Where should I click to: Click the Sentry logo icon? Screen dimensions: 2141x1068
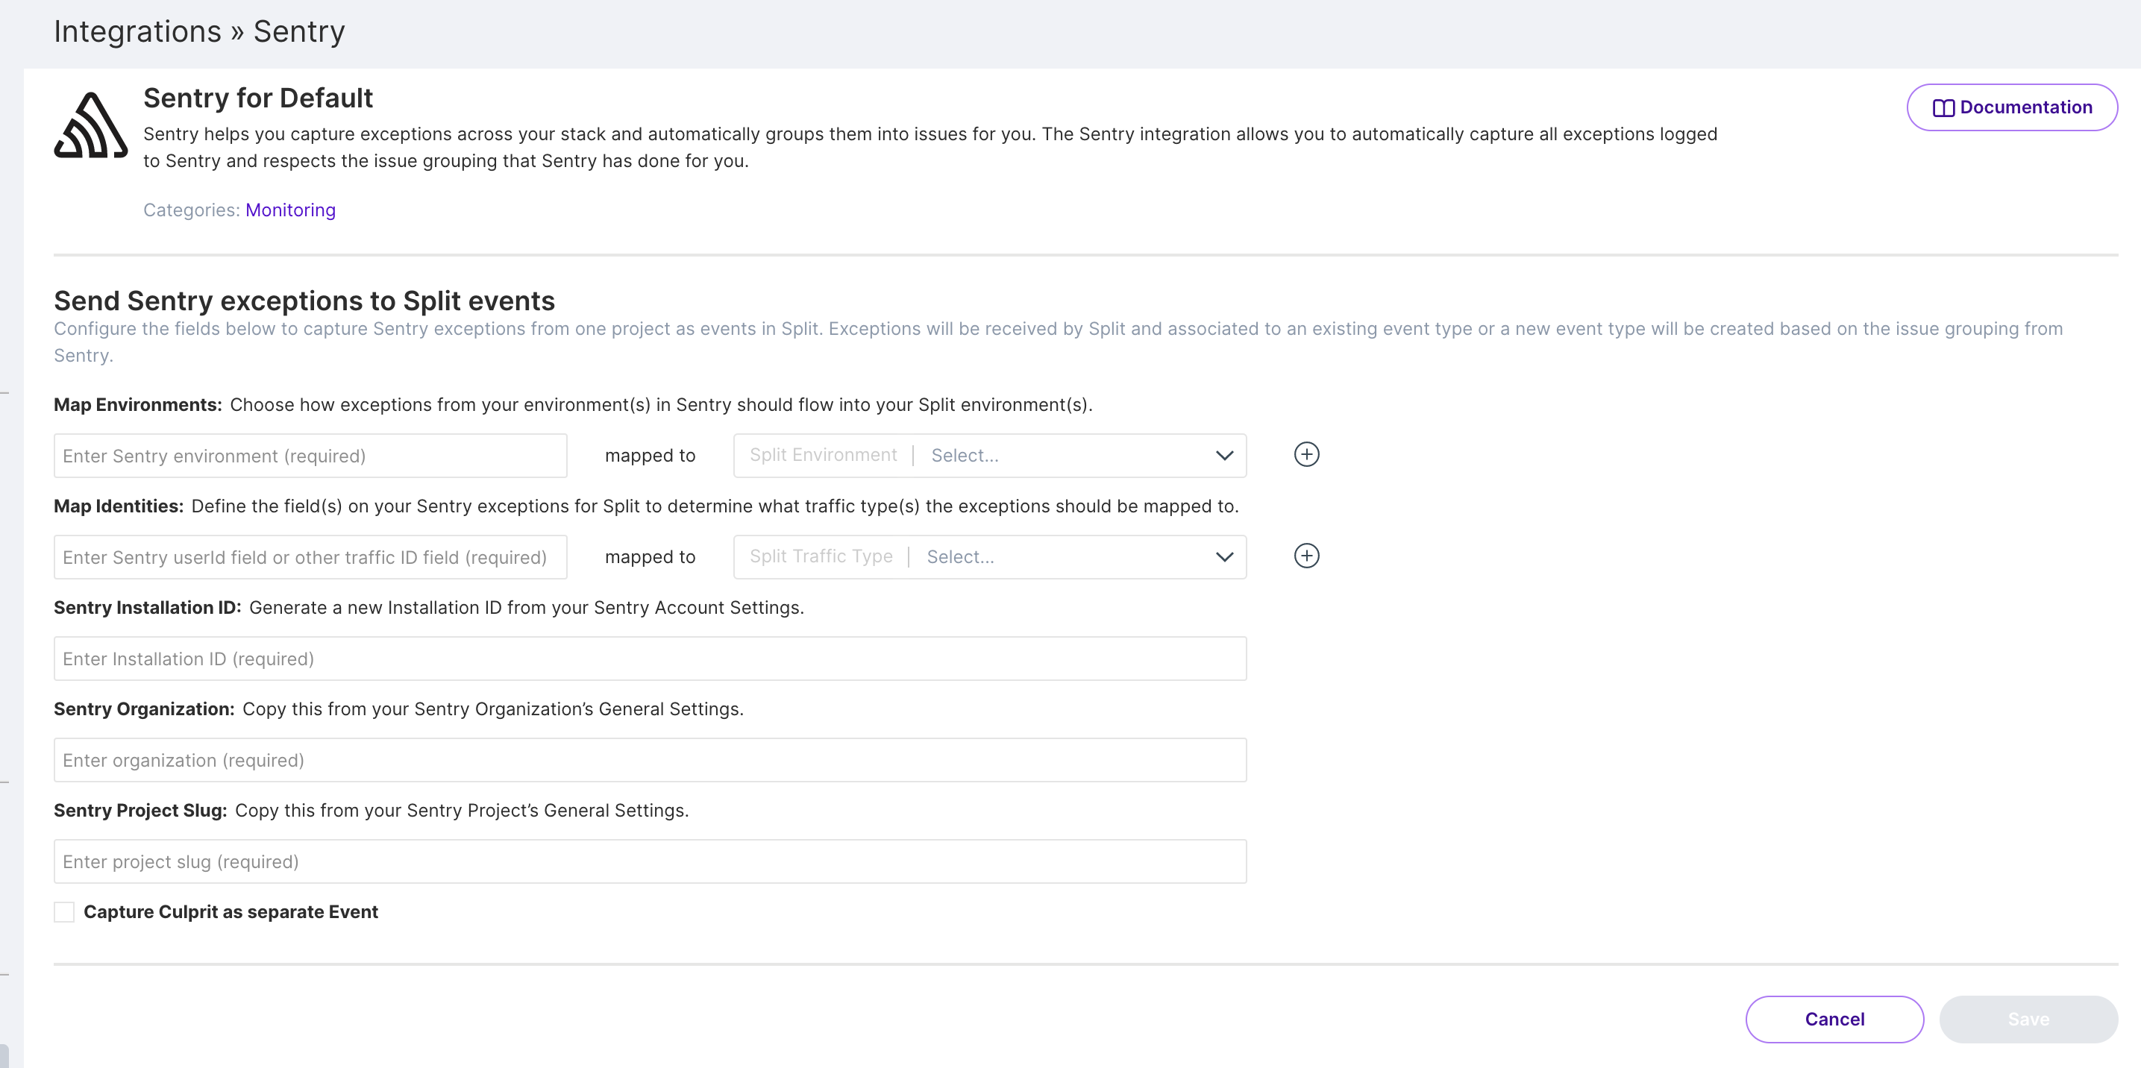pos(90,125)
